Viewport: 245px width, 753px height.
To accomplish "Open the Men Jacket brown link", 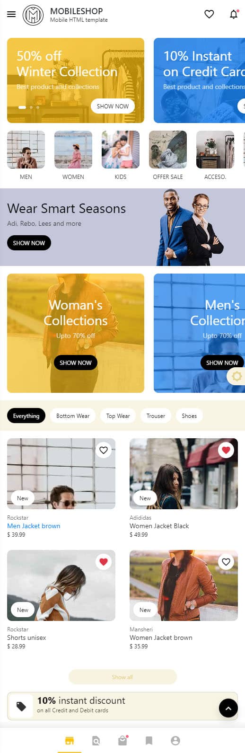I will pos(34,526).
